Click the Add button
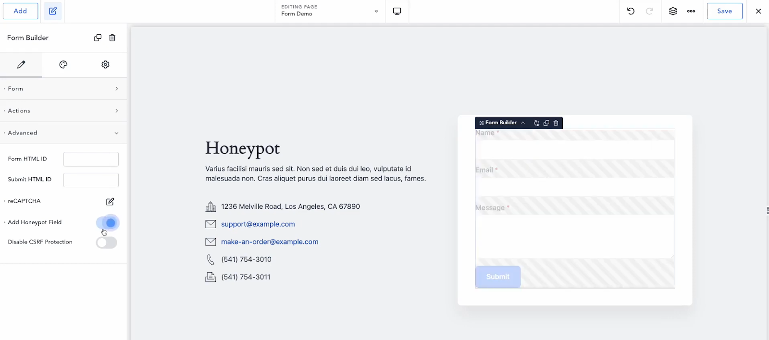769x340 pixels. (x=20, y=11)
